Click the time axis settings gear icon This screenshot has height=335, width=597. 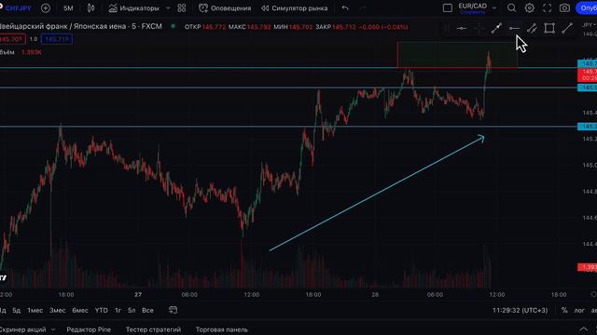[x=593, y=294]
